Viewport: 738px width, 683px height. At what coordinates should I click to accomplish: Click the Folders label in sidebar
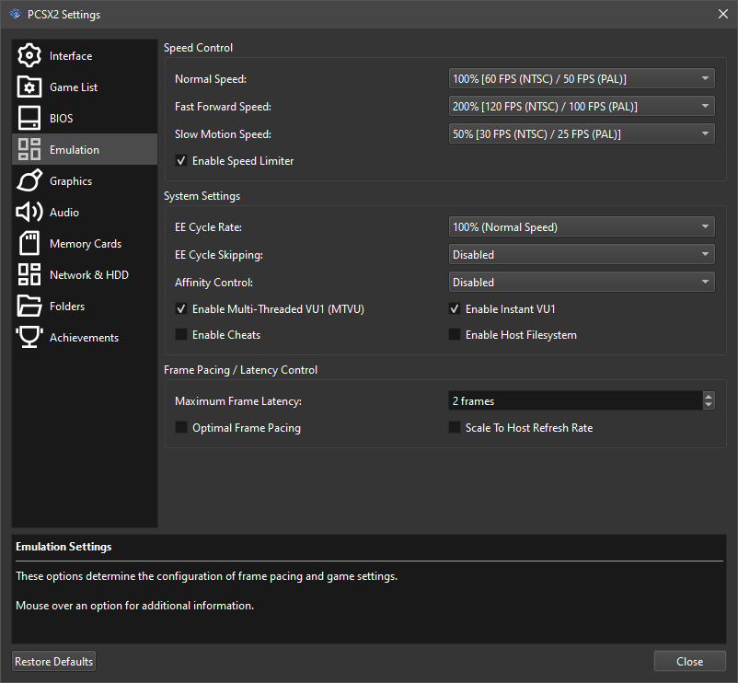[x=67, y=307]
